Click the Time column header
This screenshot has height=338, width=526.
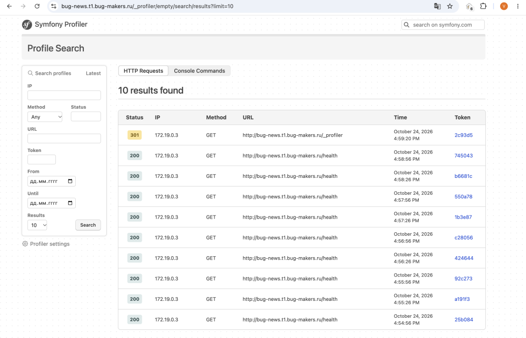point(400,117)
